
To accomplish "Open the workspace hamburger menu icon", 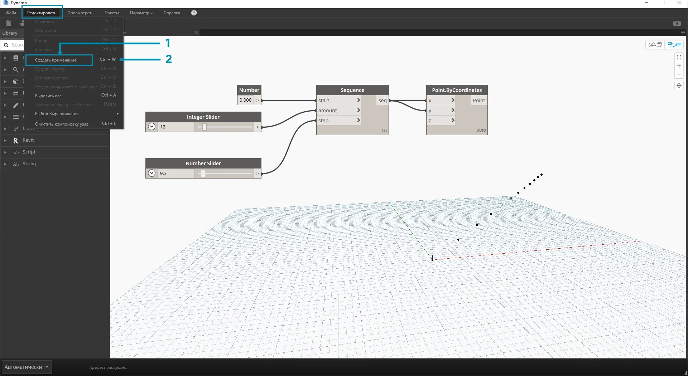I will pos(683,33).
